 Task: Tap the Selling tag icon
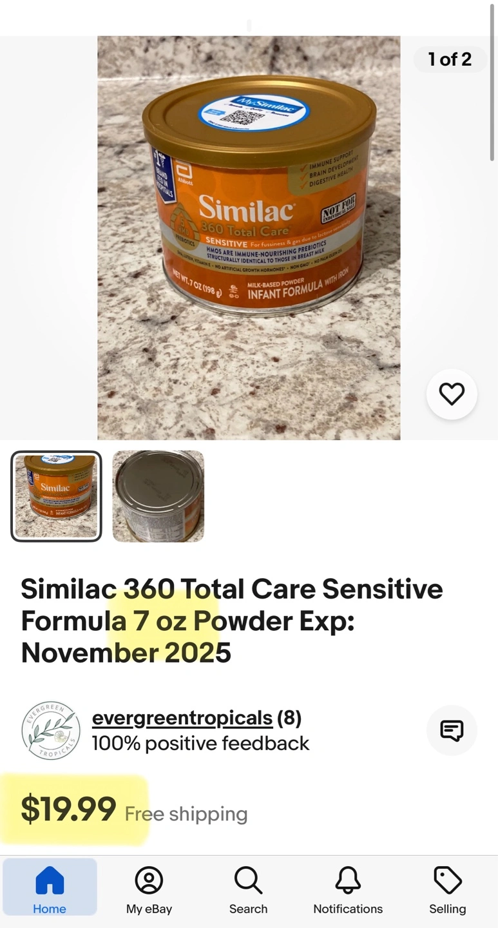tap(448, 880)
